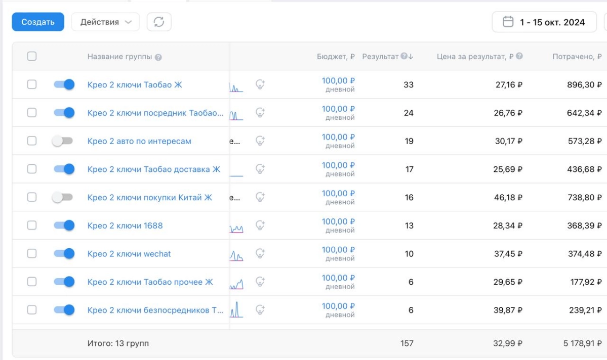Select checkbox for Крео 2 ключи посредник Таобао
The width and height of the screenshot is (607, 360).
[32, 113]
